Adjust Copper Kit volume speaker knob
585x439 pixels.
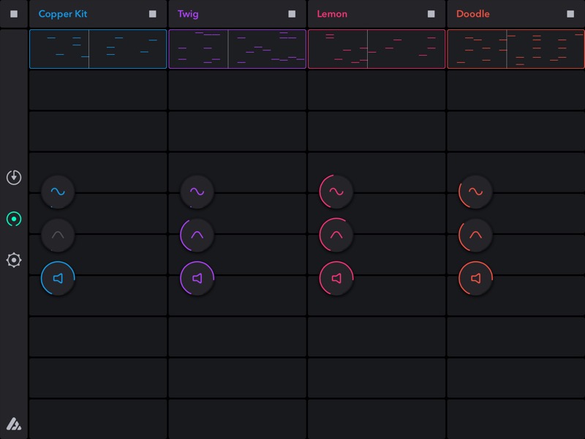[x=58, y=278]
